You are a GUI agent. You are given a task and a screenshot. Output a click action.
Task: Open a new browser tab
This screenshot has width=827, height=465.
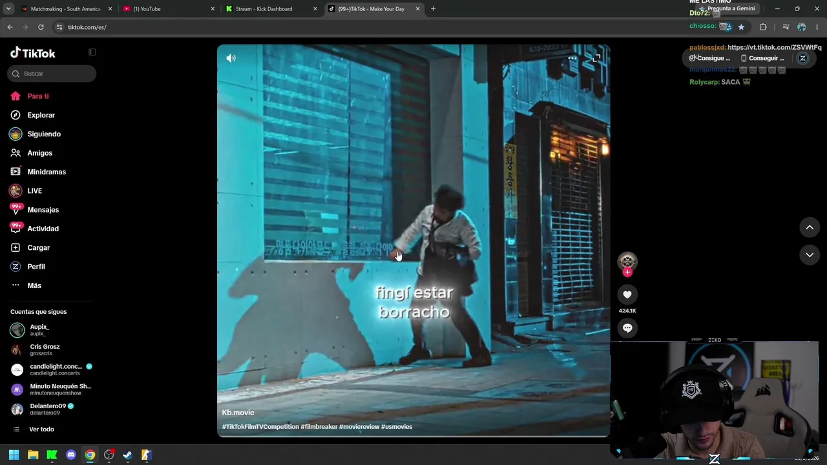(433, 9)
